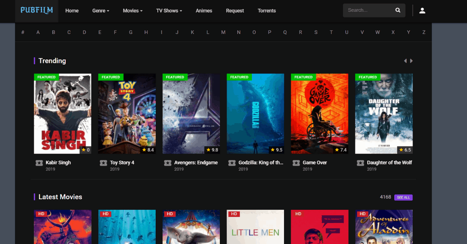The image size is (467, 244).
Task: Click next arrow in Trending carousel
Action: coord(411,61)
